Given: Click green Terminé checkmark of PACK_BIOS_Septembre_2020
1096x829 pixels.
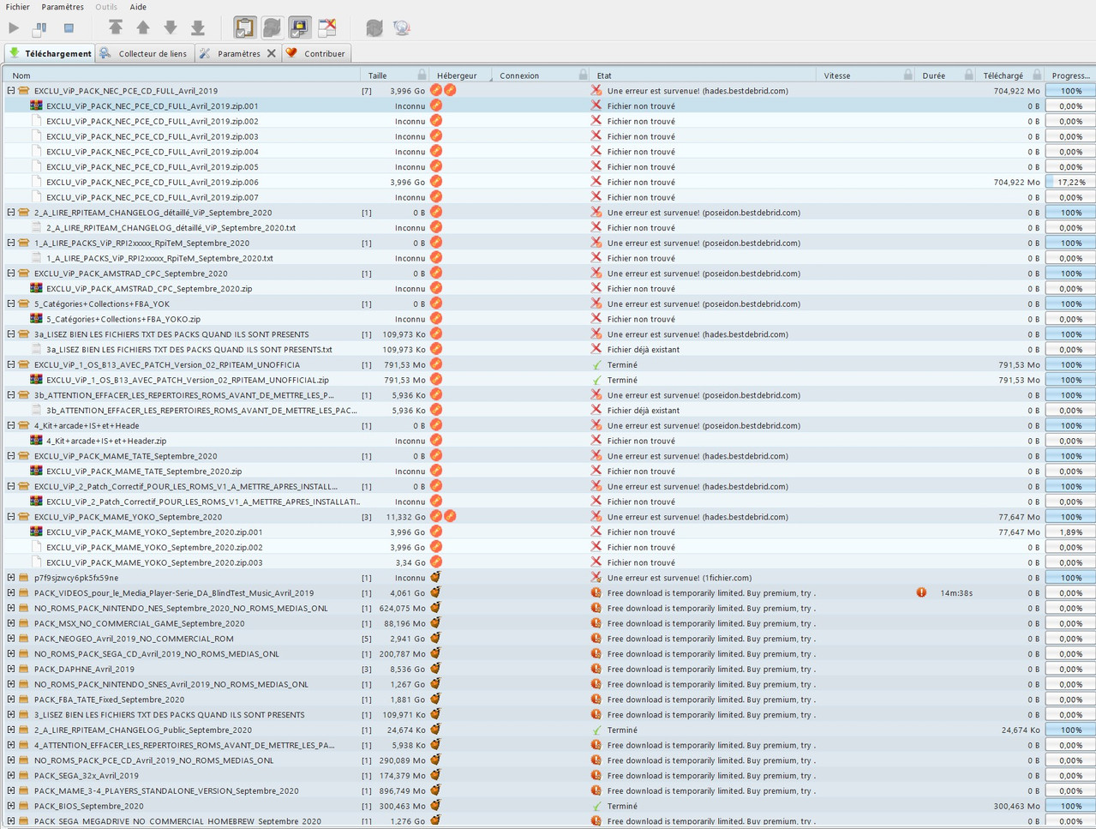Looking at the screenshot, I should coord(596,806).
